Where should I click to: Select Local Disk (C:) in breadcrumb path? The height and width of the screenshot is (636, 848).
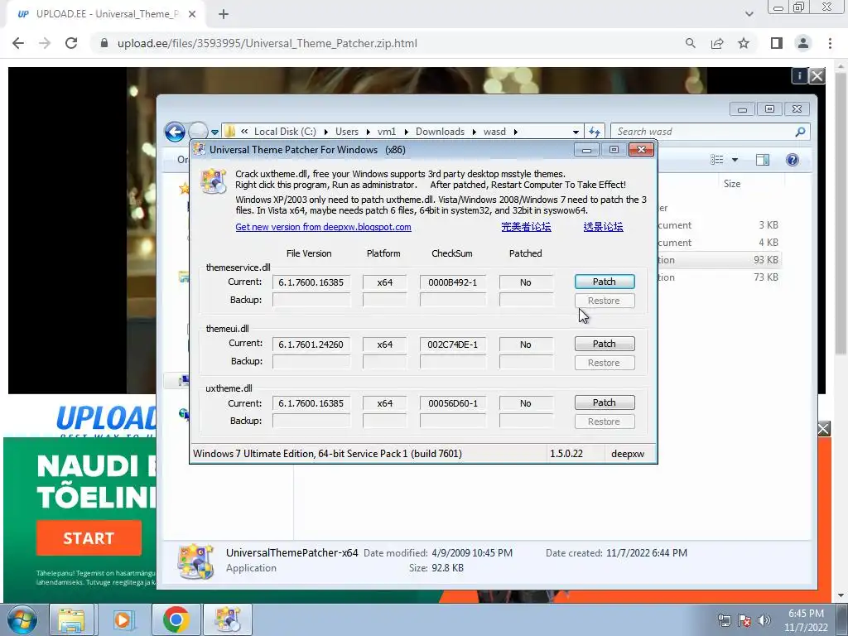[x=285, y=132]
